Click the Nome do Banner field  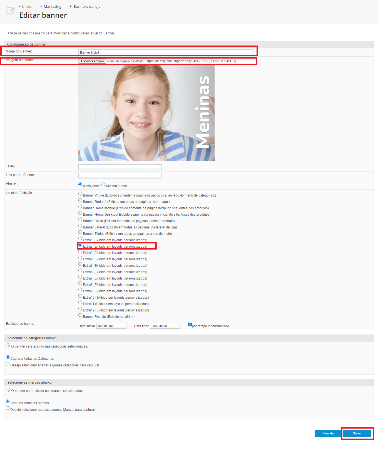point(166,52)
